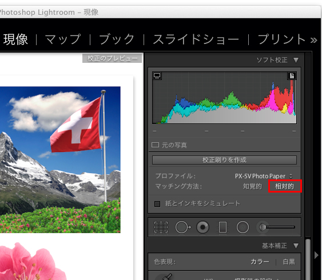The height and width of the screenshot is (280, 322).
Task: Select the Crop Overlay tool
Action: (x=161, y=227)
